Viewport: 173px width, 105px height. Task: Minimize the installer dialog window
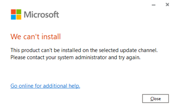point(154,5)
